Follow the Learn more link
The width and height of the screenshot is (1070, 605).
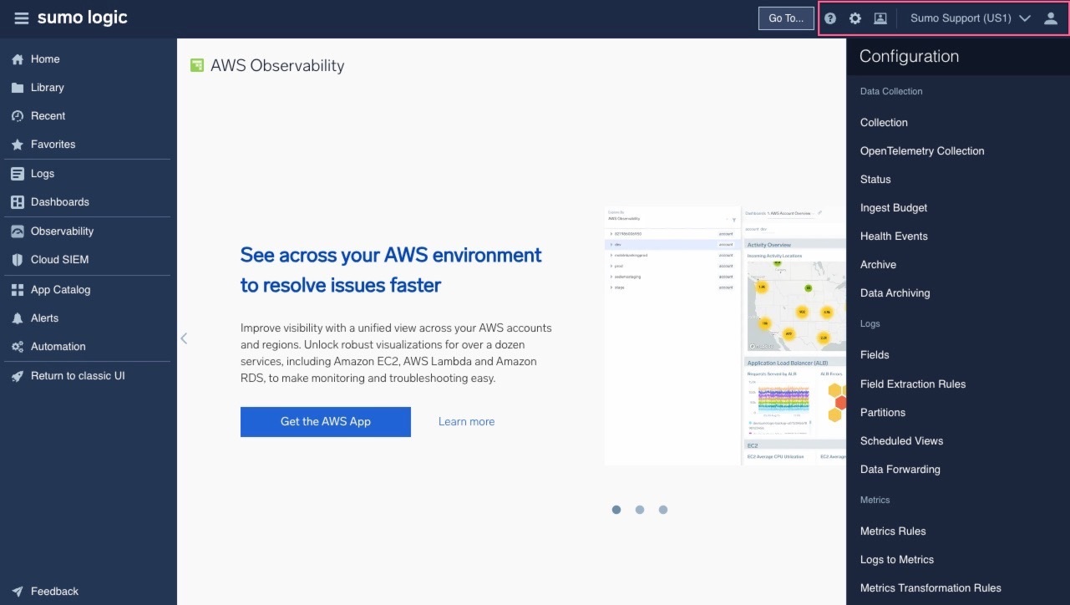tap(466, 422)
